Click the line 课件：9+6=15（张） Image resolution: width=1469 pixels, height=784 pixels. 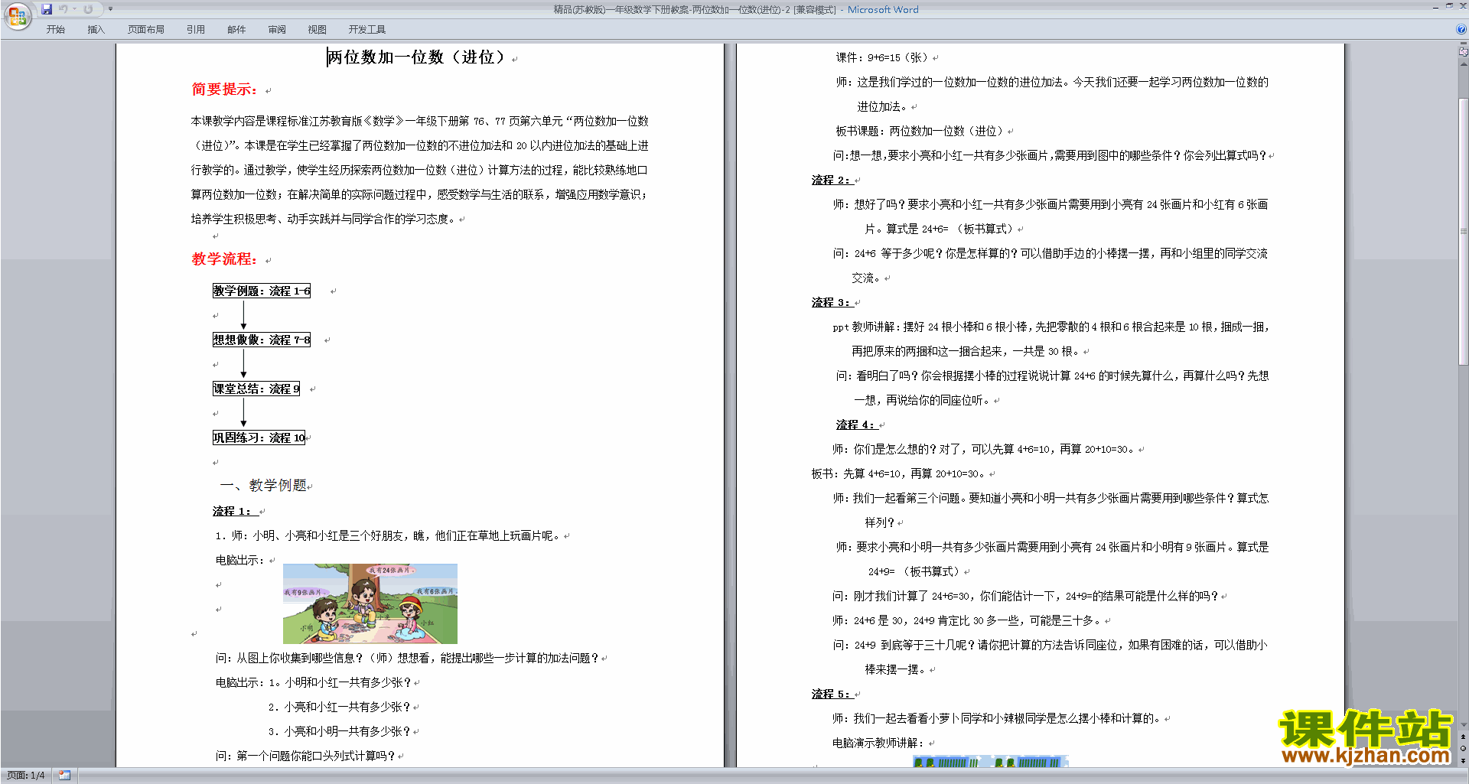coord(882,57)
